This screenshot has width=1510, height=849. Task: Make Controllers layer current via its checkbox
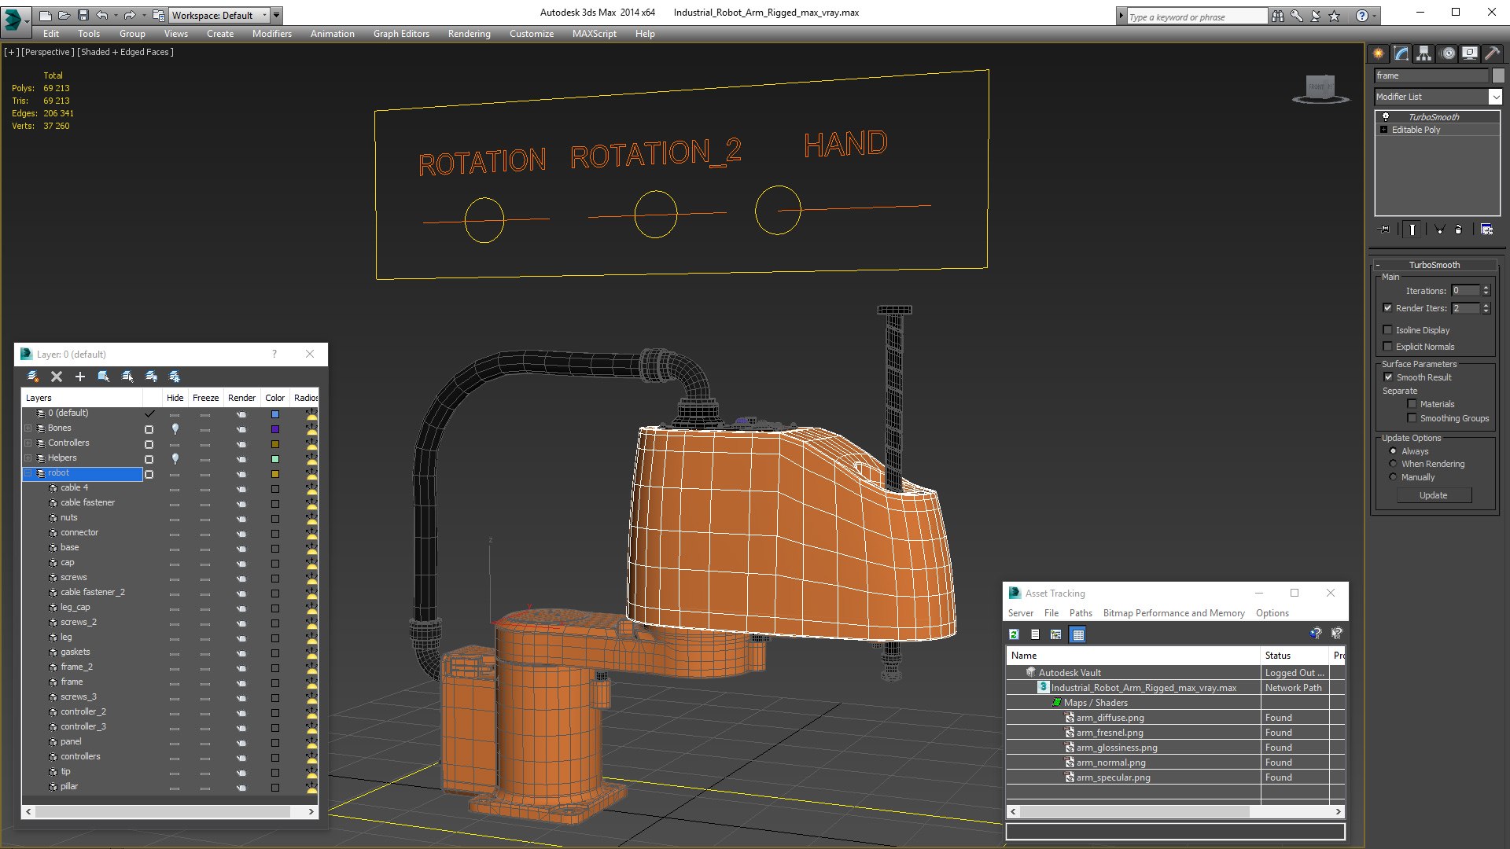(x=149, y=444)
